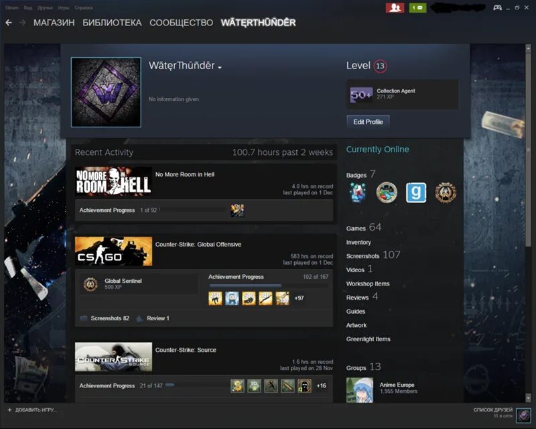Open the last CS:Source achievement icon
This screenshot has height=429, width=536.
[x=304, y=385]
